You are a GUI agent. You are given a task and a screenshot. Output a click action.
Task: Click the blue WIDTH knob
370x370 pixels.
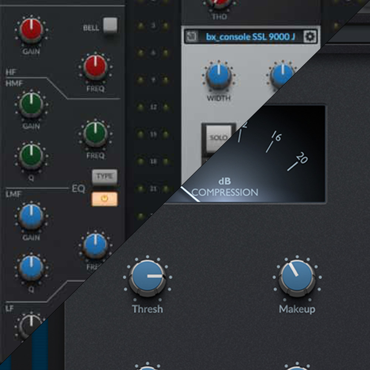pyautogui.click(x=219, y=75)
